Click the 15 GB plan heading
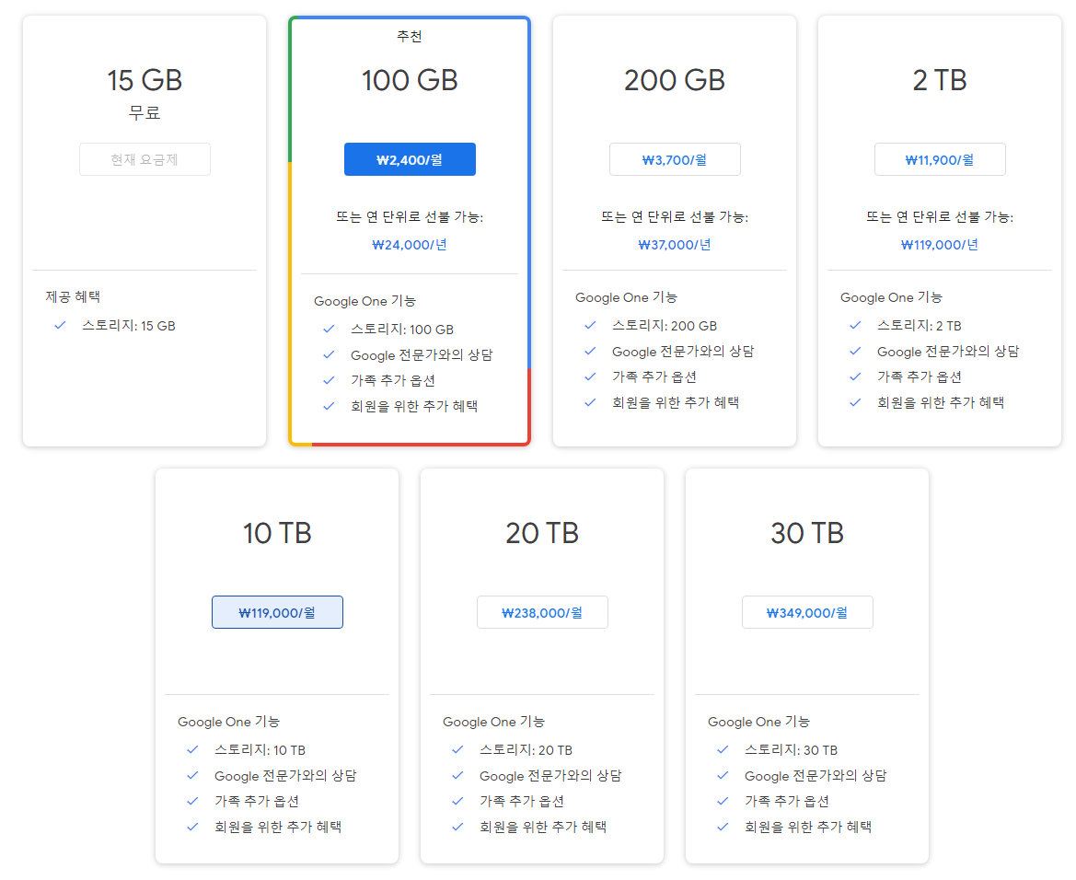This screenshot has height=880, width=1076. 145,80
